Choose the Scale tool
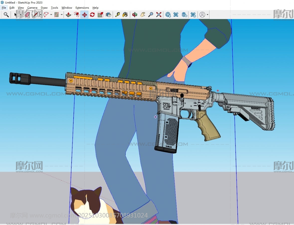294x225 pixels. pyautogui.click(x=100, y=15)
